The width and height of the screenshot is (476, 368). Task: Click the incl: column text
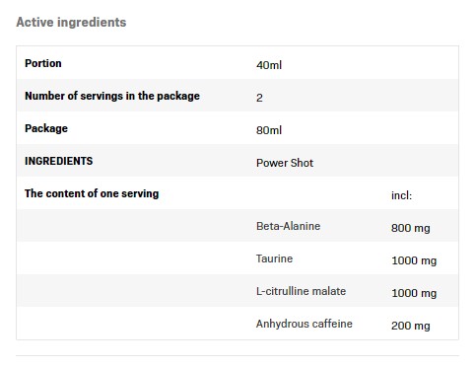401,195
